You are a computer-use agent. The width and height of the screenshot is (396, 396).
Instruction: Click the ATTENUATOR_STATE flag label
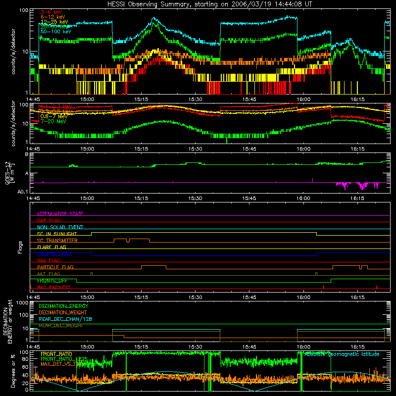[60, 214]
